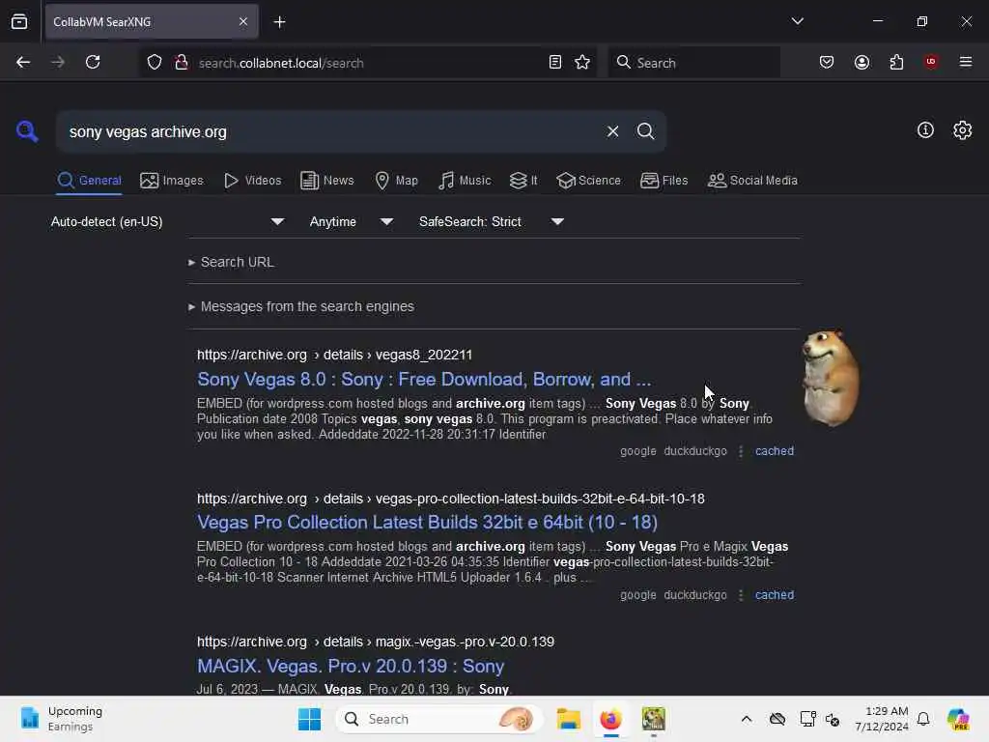Open the SearXNG info page icon
Image resolution: width=989 pixels, height=742 pixels.
[x=925, y=130]
